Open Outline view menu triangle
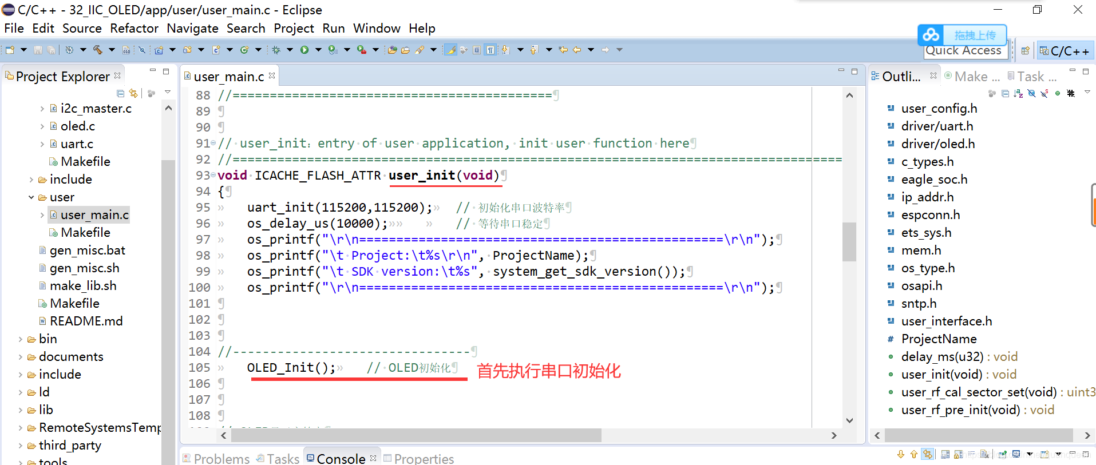The width and height of the screenshot is (1096, 465). (1087, 92)
